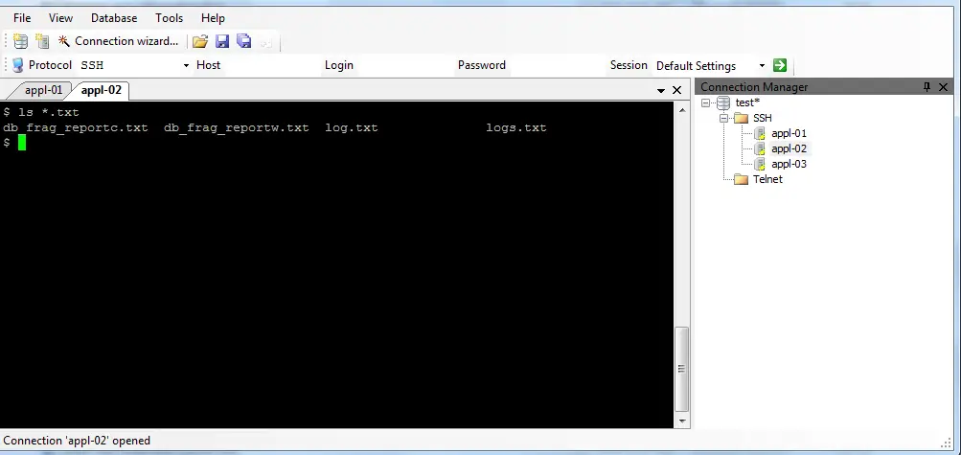Click the test* database icon in tree
The image size is (961, 455).
[723, 102]
